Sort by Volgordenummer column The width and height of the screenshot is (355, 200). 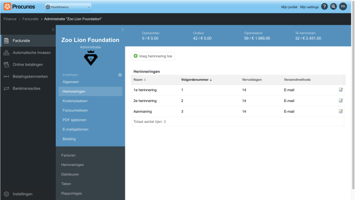click(196, 80)
